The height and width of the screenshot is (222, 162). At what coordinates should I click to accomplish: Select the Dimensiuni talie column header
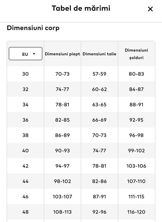99,54
